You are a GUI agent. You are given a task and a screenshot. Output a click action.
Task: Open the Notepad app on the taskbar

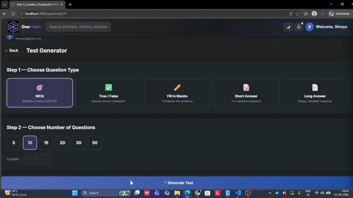tap(228, 193)
